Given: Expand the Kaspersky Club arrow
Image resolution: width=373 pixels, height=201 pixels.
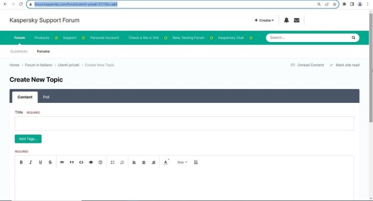Looking at the screenshot, I should point(251,38).
